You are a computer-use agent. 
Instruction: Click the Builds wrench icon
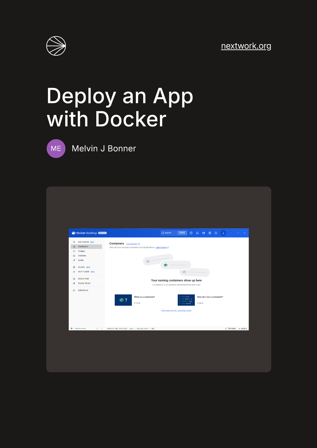click(x=74, y=260)
